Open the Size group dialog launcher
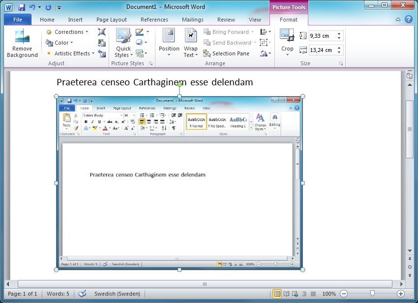 click(341, 64)
